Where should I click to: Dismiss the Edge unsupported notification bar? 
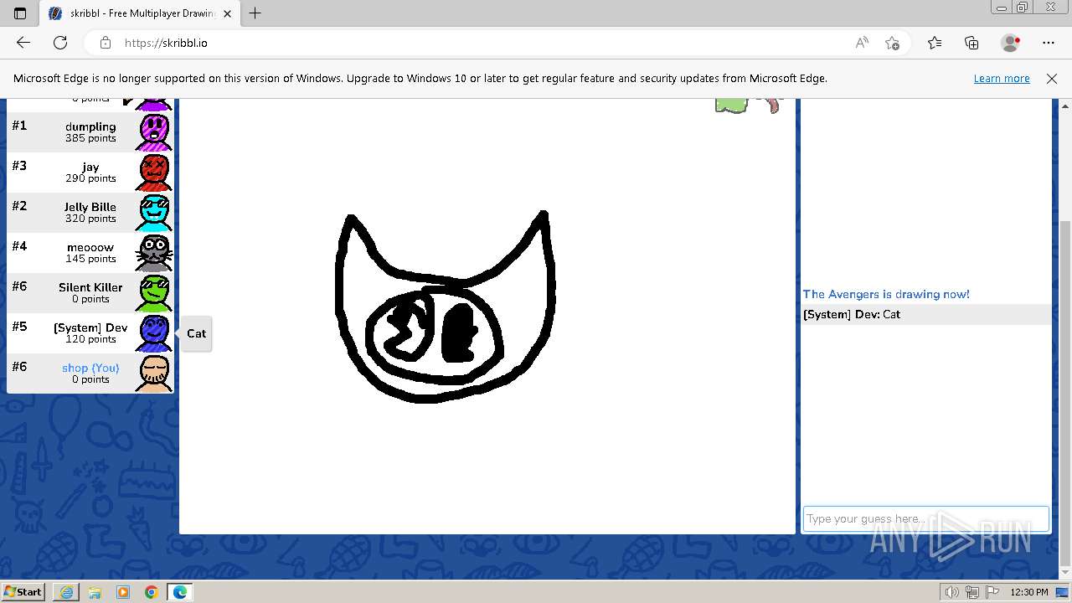[1052, 78]
